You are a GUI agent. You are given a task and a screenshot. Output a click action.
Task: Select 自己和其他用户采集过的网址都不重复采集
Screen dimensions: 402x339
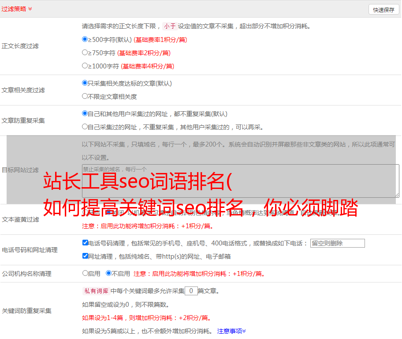[x=85, y=113]
